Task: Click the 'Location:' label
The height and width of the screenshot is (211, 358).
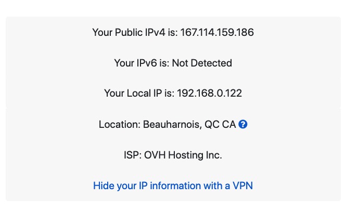Action: 120,125
